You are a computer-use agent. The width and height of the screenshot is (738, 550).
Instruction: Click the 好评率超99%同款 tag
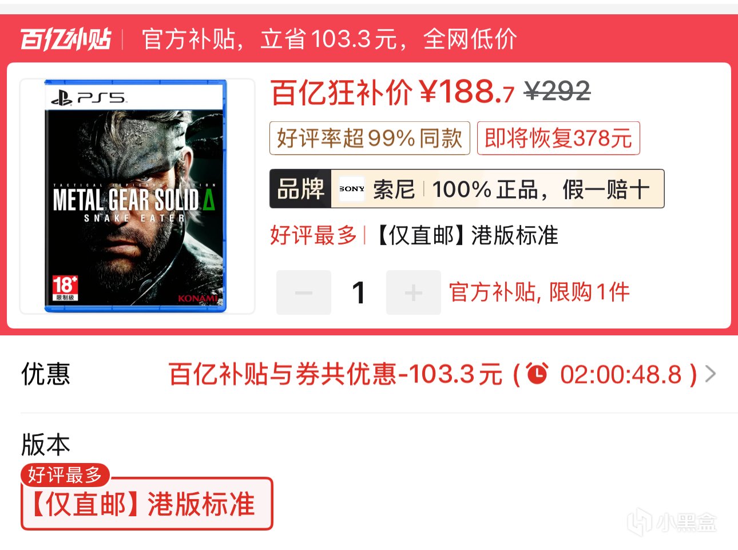pos(370,138)
